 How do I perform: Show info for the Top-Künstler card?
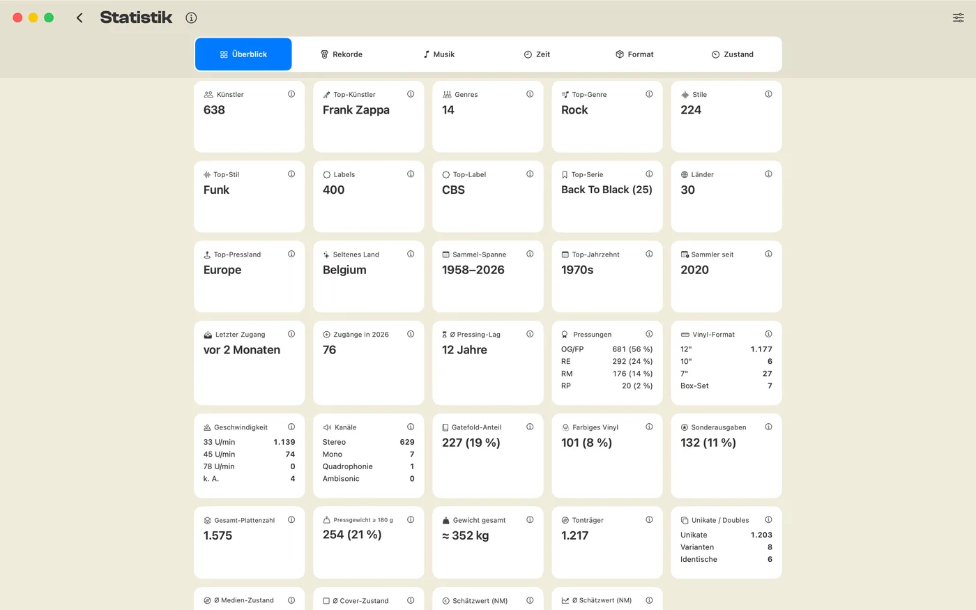click(411, 94)
